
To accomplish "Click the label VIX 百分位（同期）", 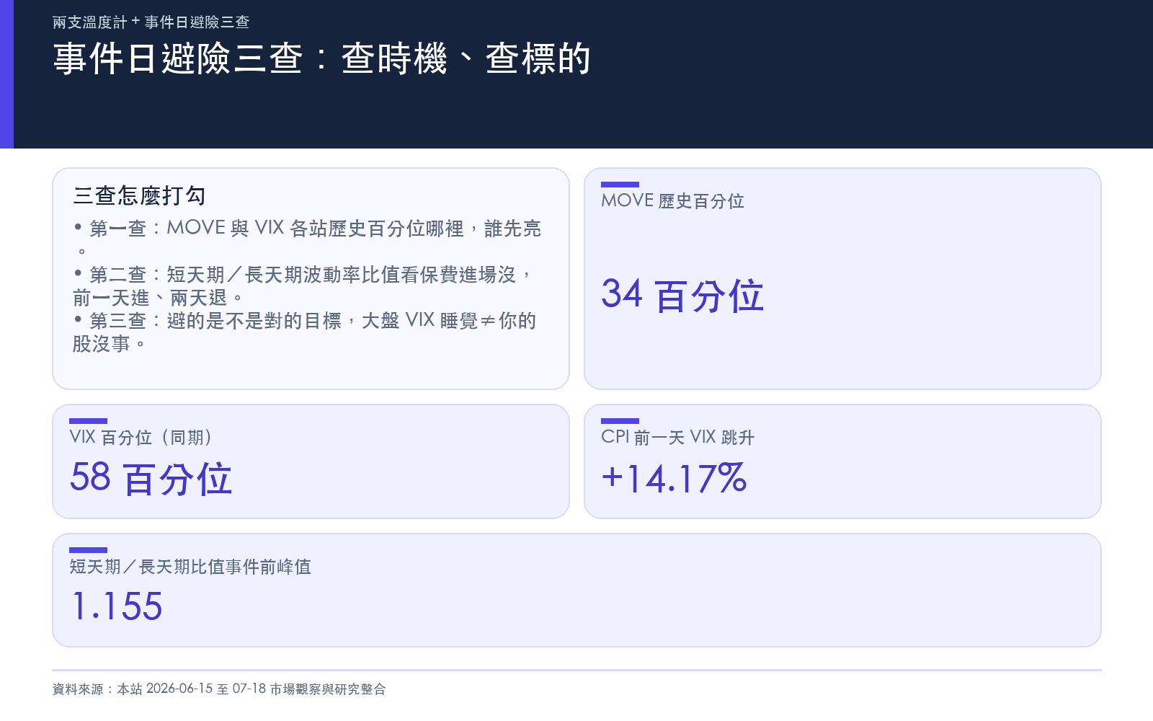I will [141, 438].
